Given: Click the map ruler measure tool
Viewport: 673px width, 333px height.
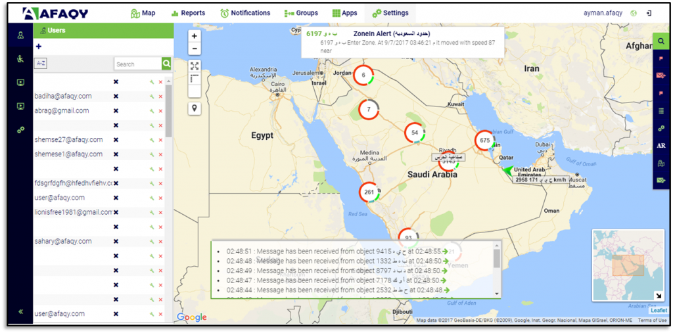Looking at the screenshot, I should (x=195, y=79).
